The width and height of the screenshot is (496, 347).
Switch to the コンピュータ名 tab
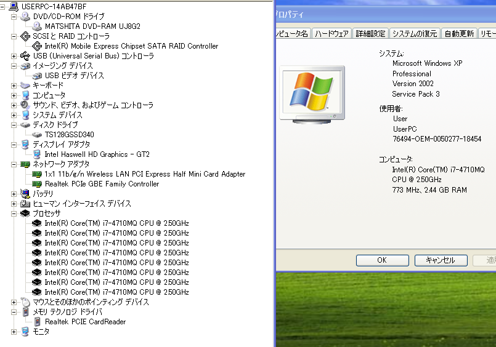pos(293,33)
